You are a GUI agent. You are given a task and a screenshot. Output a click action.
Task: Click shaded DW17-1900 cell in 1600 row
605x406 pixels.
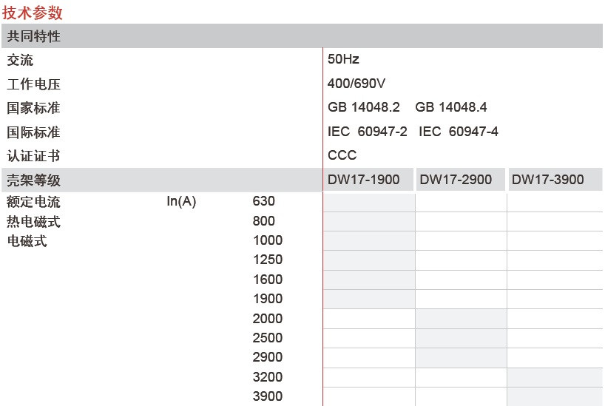click(369, 280)
